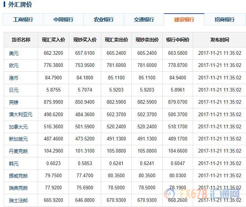
Task: Select the 518.1700 value in 加拿大元 row
Action: pos(178,126)
